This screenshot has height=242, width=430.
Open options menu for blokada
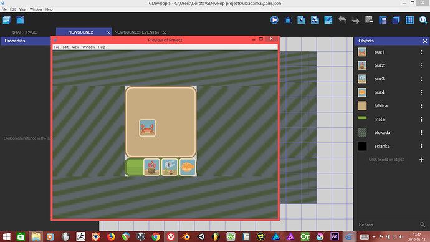(421, 132)
